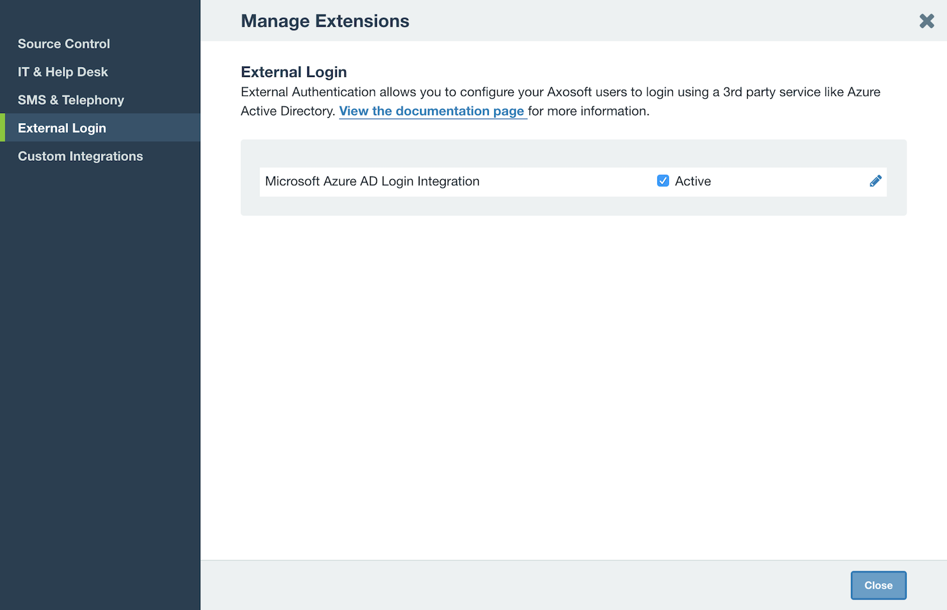Open the Source Control section
Viewport: 947px width, 610px height.
[64, 43]
